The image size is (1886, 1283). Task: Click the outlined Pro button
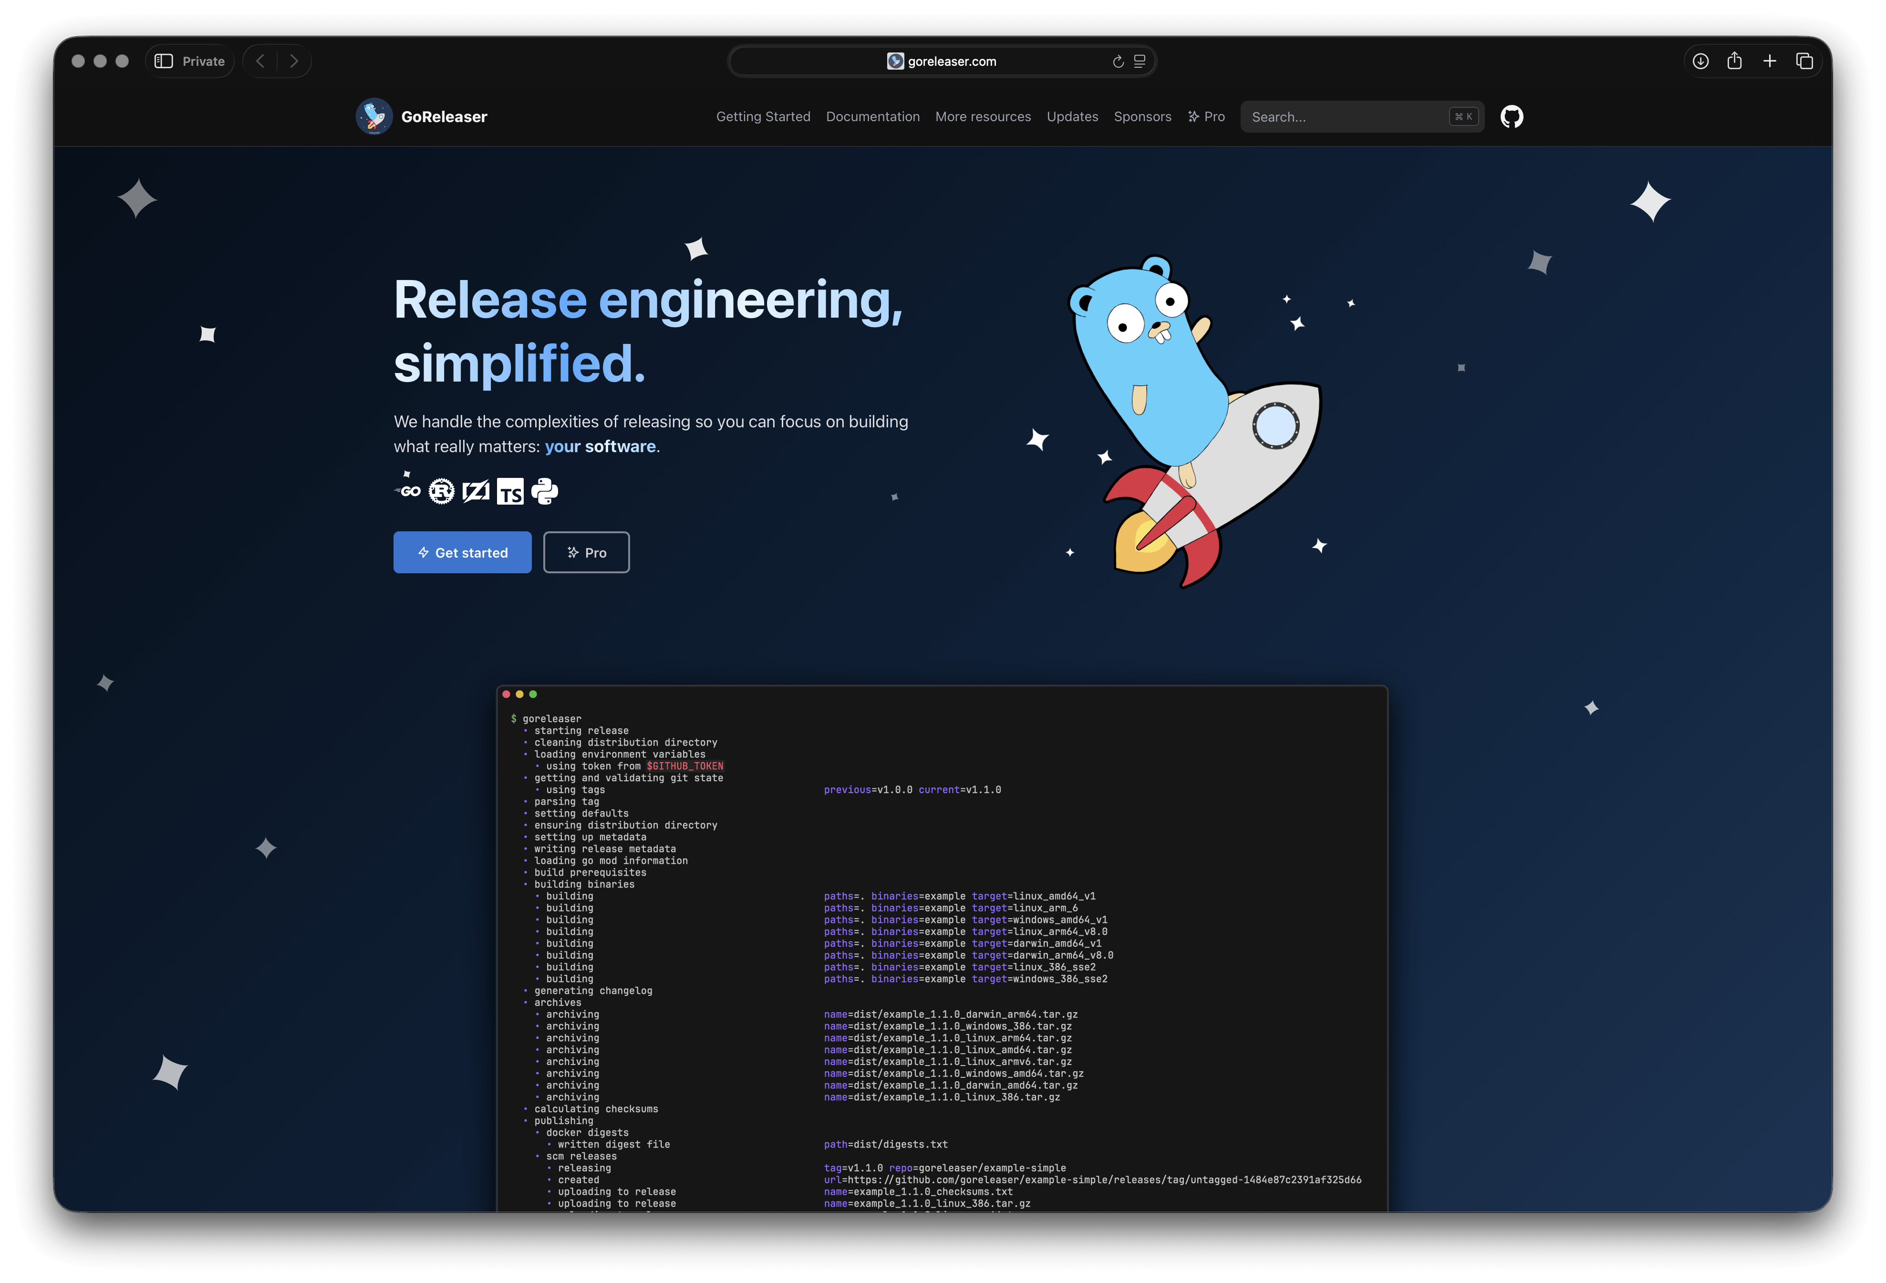pyautogui.click(x=586, y=553)
